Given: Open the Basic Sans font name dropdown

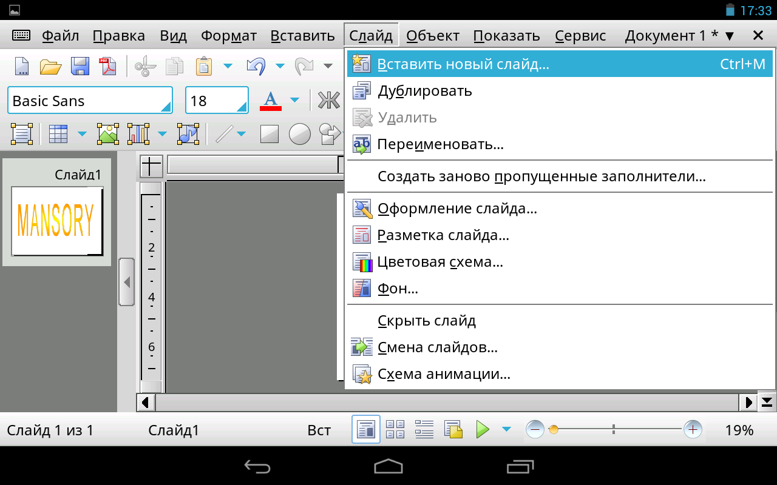Looking at the screenshot, I should click(90, 100).
